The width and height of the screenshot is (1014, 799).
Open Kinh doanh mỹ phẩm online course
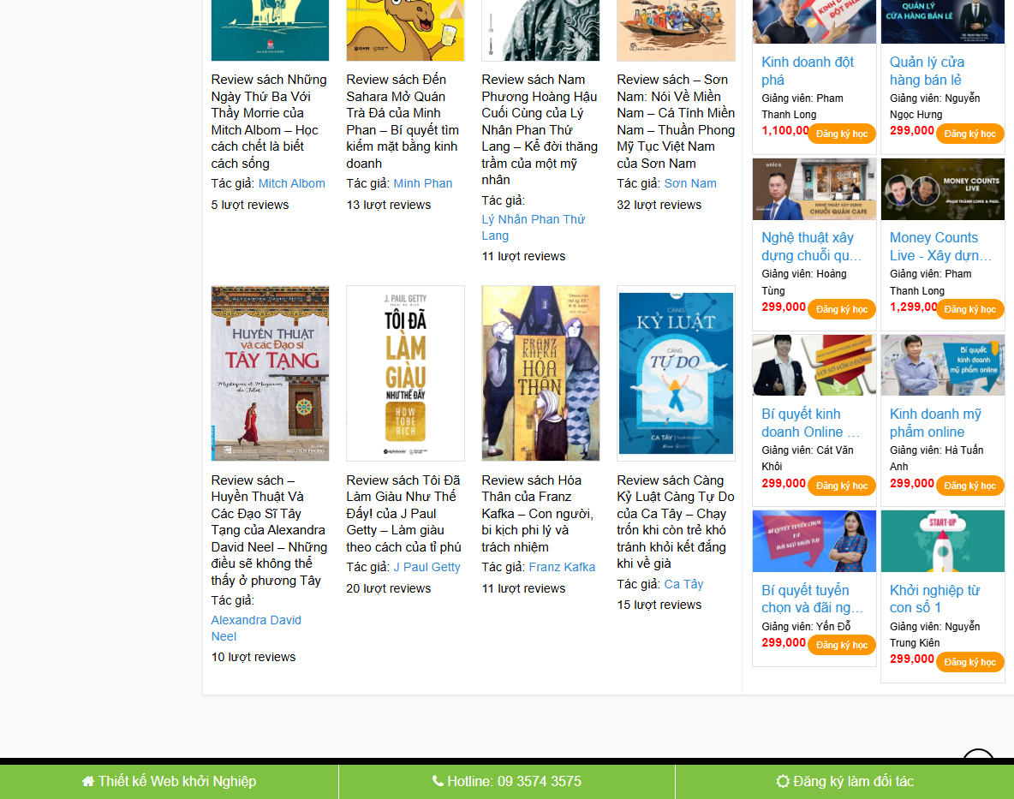(x=936, y=423)
